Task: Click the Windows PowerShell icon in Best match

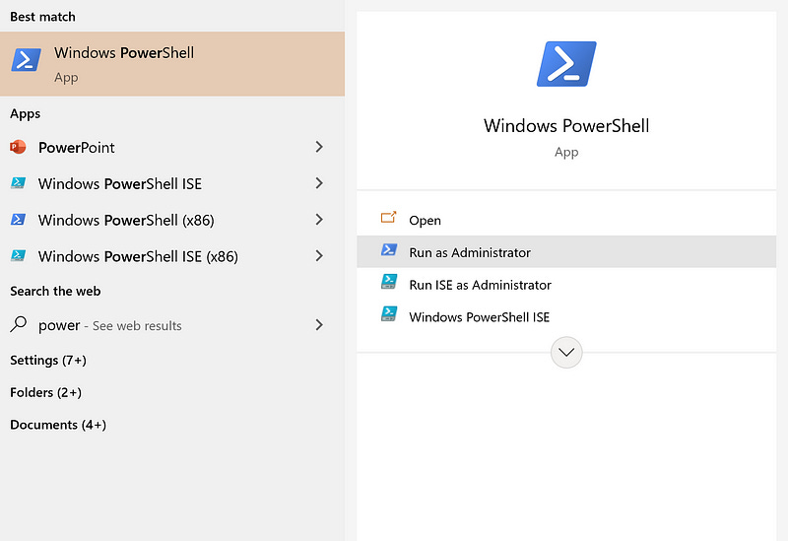Action: coord(27,60)
